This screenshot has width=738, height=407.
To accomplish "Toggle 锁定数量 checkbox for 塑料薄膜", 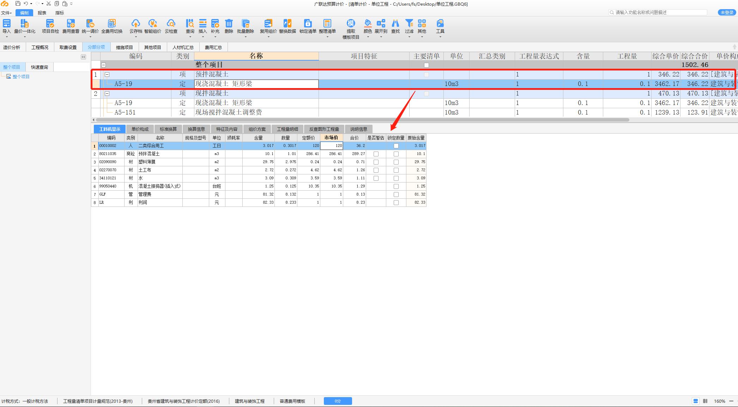I will (396, 162).
